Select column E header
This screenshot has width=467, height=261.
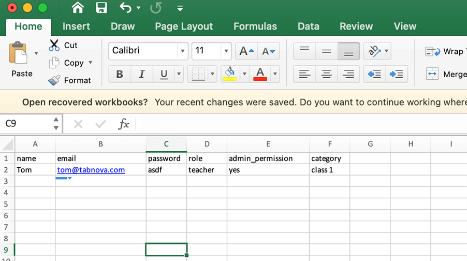pos(268,144)
